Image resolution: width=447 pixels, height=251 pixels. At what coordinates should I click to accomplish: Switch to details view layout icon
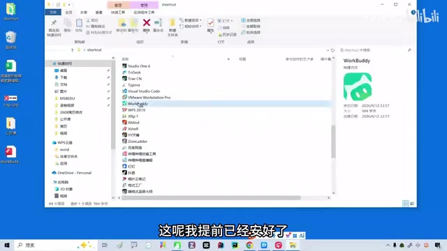[x=405, y=204]
